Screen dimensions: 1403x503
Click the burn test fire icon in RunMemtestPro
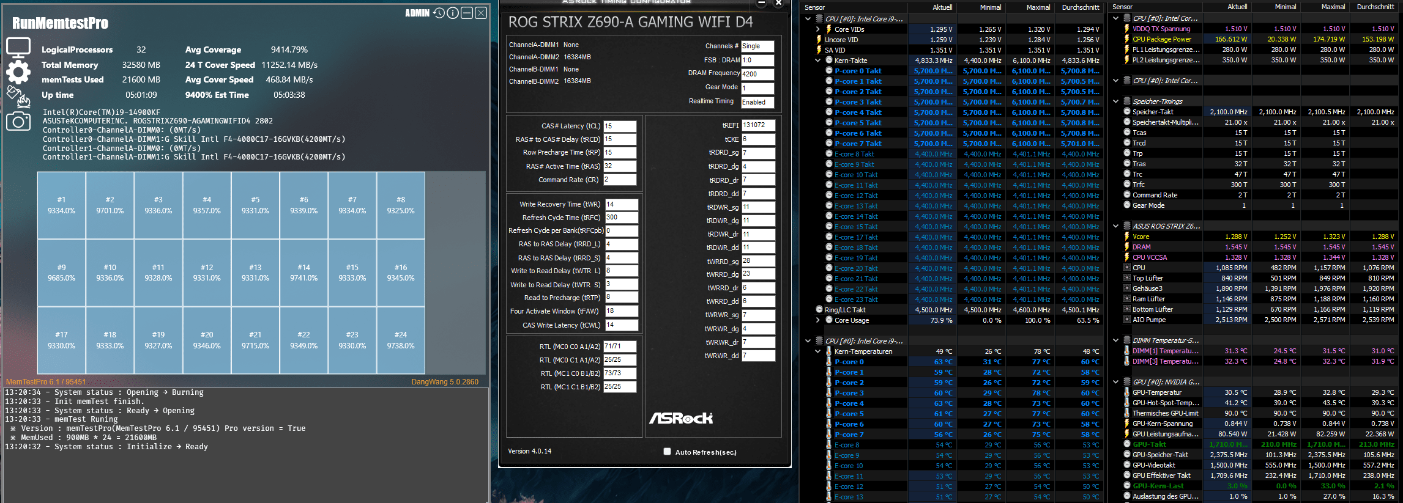pos(18,96)
